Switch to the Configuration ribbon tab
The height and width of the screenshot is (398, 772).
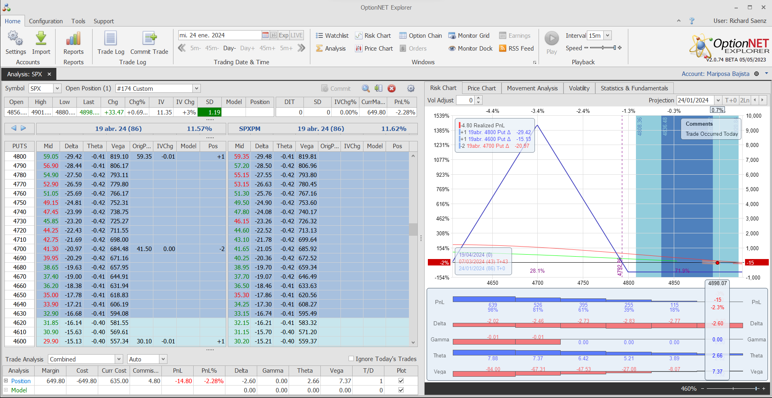point(46,21)
